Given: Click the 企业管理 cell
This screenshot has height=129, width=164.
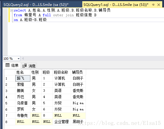Looking at the screenshot, I should [x=62, y=122].
